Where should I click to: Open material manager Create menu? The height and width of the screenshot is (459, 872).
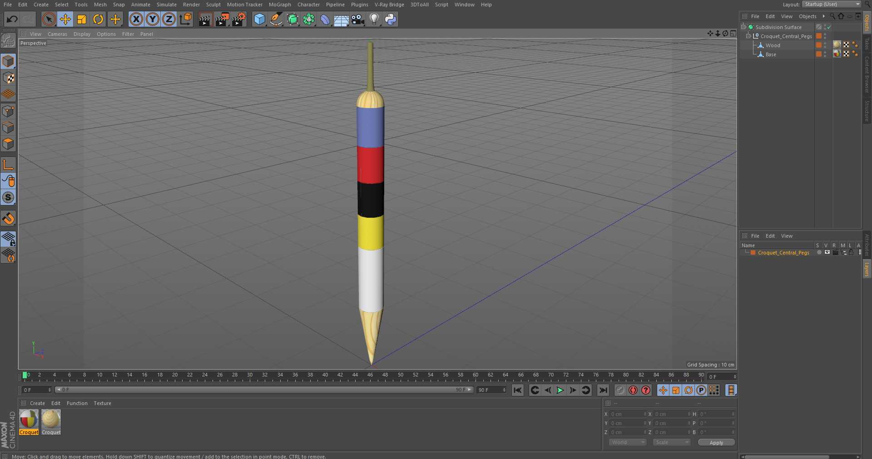37,403
